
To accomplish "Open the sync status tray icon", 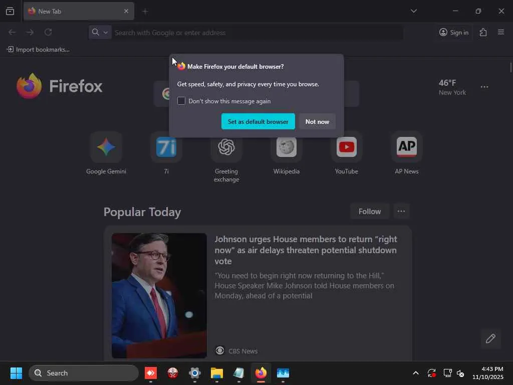I will [431, 373].
